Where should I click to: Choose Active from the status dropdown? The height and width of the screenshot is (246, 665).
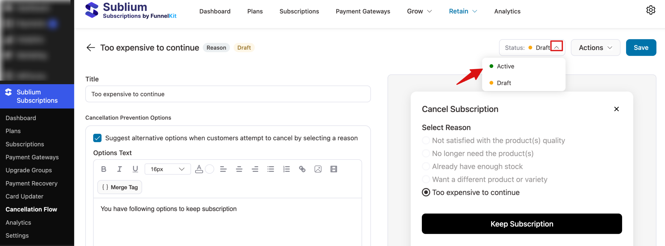(505, 66)
